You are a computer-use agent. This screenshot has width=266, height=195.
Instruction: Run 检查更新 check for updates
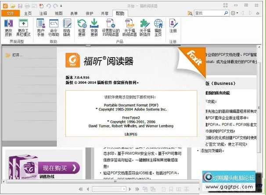coord(82,28)
